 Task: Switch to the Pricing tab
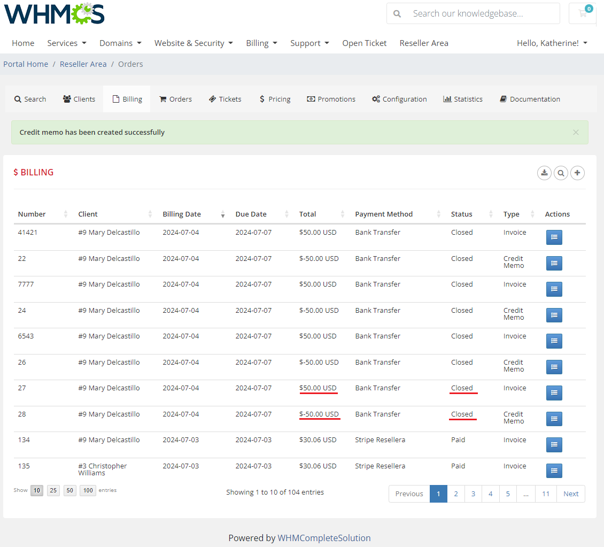(x=275, y=99)
